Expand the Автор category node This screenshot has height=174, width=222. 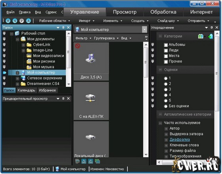[x=166, y=129]
